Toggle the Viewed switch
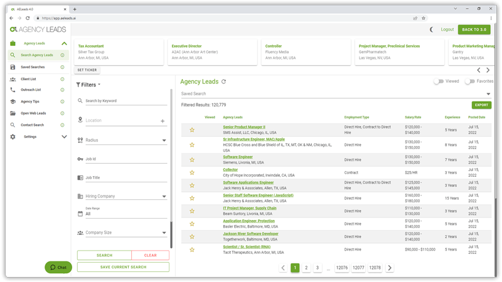Image resolution: width=502 pixels, height=282 pixels. (x=439, y=81)
